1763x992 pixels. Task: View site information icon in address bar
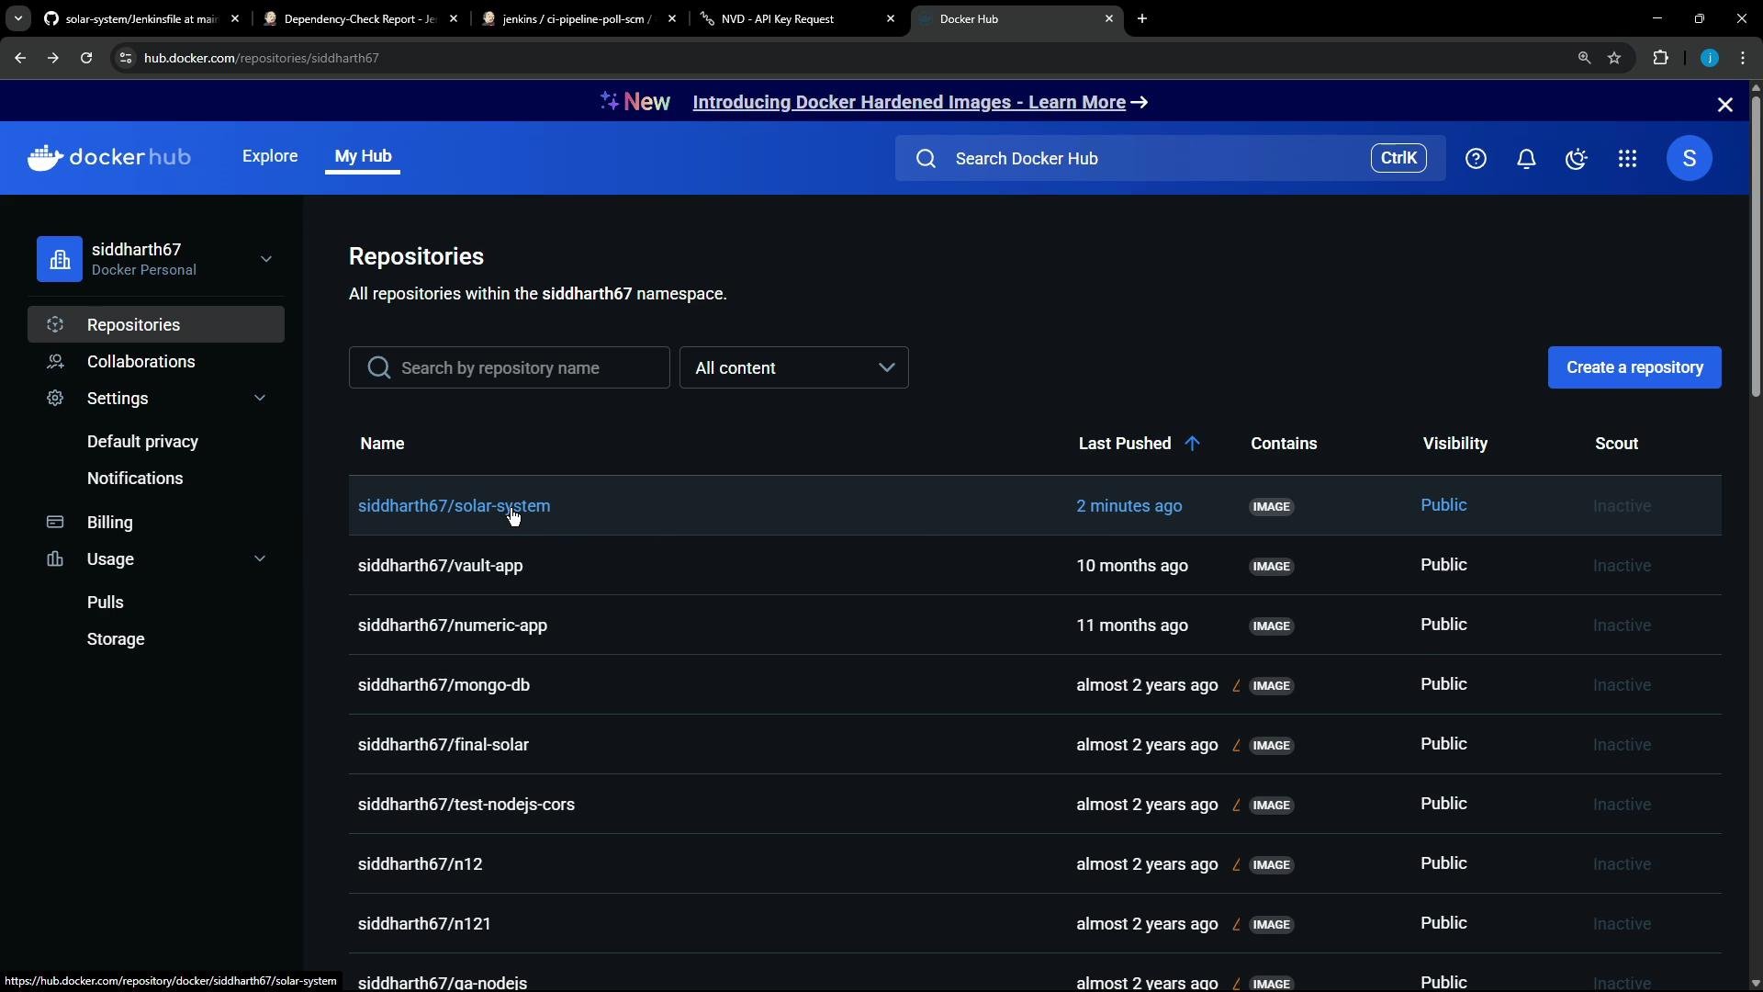[x=126, y=58]
